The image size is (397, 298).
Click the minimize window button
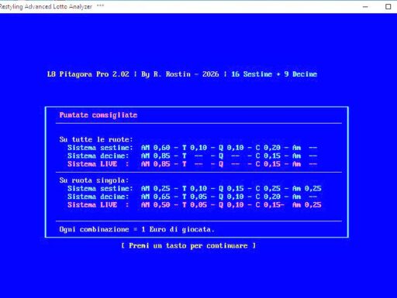[x=365, y=7]
